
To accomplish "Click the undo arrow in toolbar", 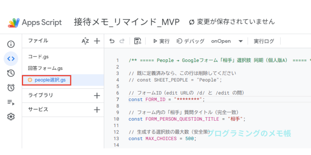I will click(x=112, y=41).
